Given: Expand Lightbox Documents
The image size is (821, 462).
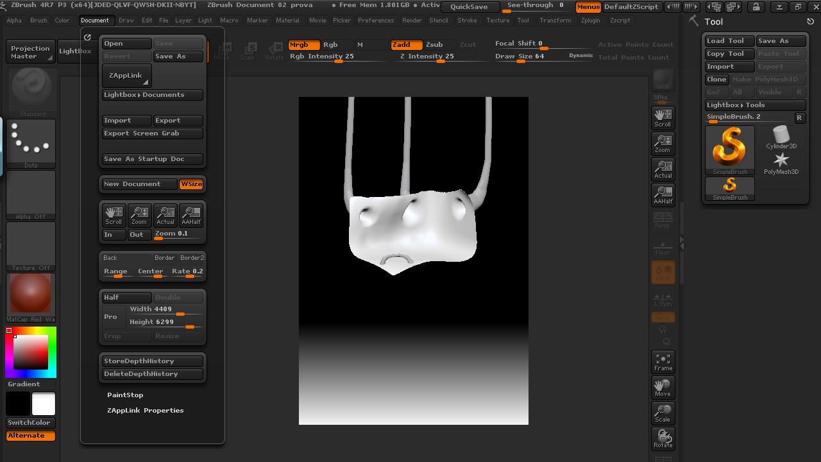Looking at the screenshot, I should (153, 95).
